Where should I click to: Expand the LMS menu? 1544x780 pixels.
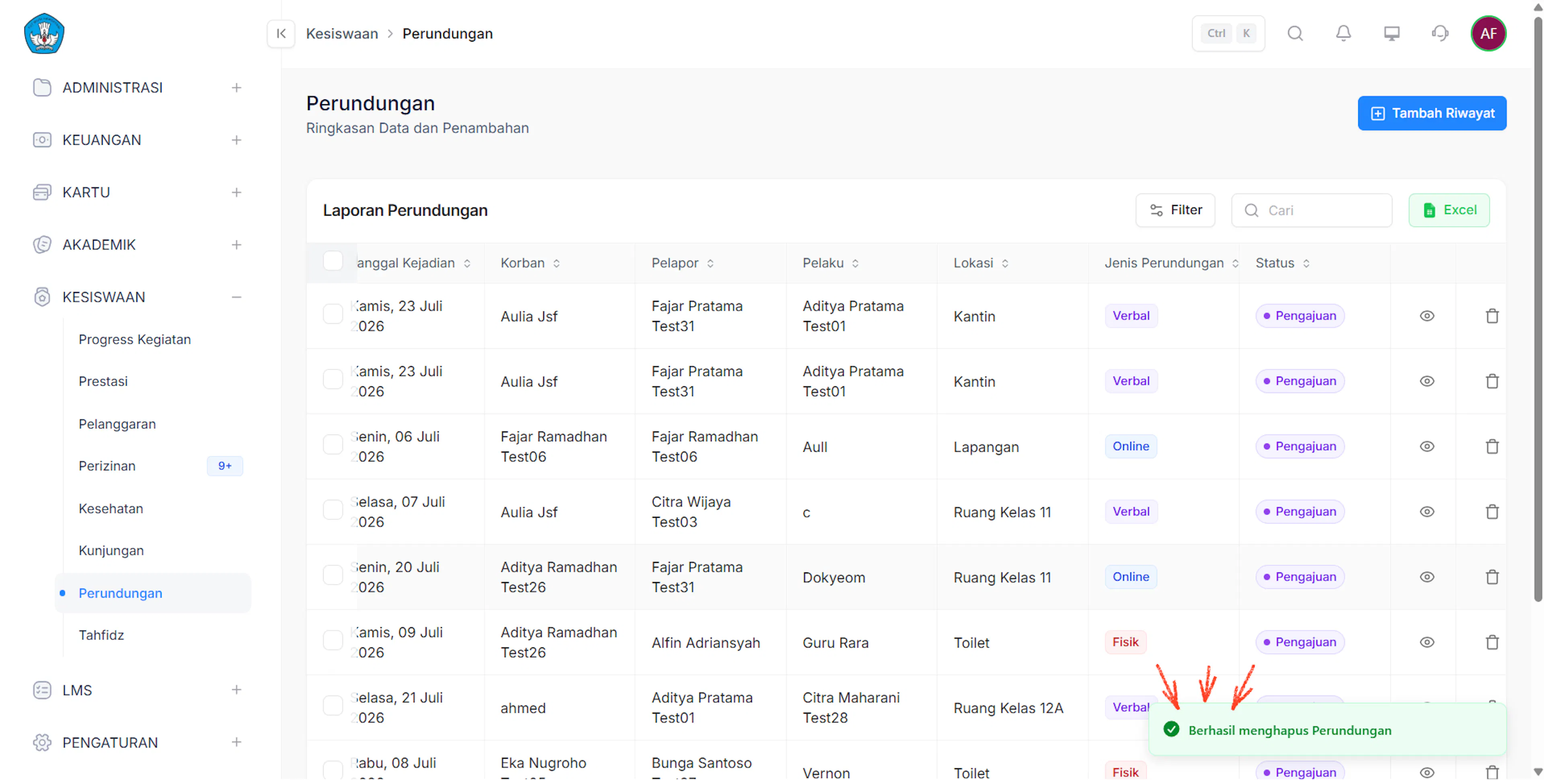236,690
